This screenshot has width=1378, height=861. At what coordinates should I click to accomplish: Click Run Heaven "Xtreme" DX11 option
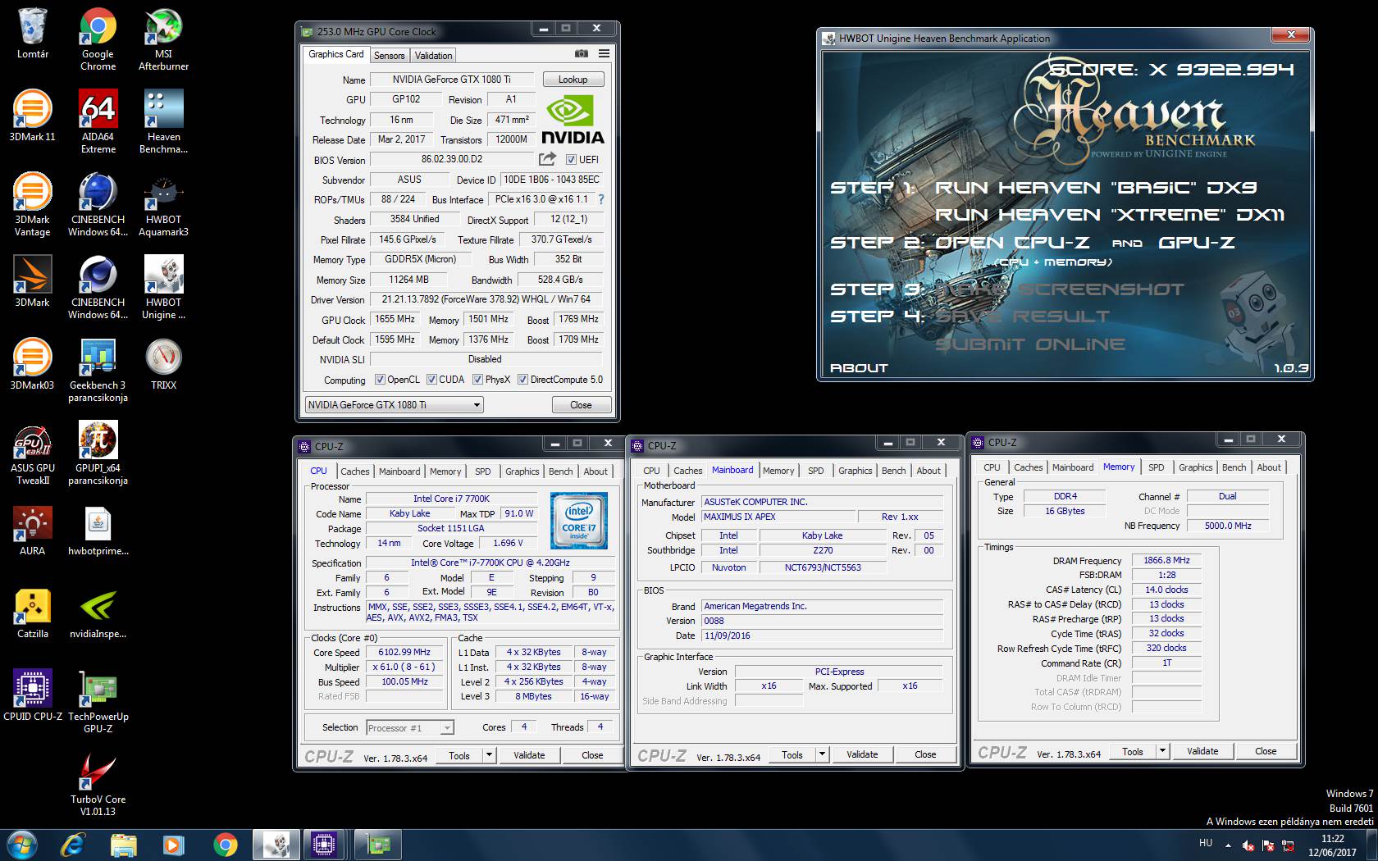pos(1110,215)
